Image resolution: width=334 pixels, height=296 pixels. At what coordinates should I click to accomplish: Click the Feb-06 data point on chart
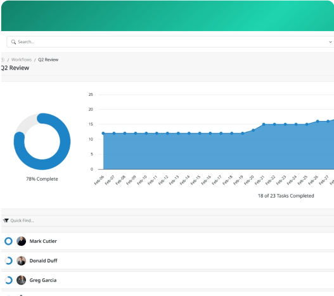(103, 133)
